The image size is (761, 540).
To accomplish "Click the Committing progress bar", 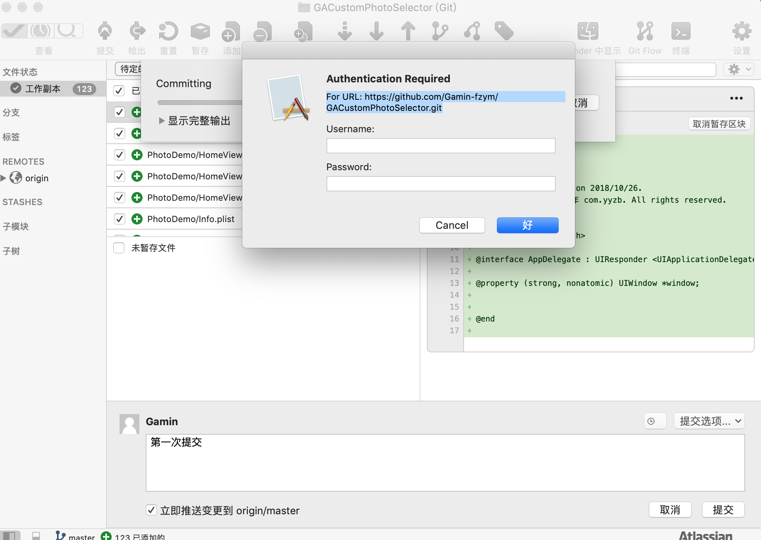I will [x=200, y=103].
